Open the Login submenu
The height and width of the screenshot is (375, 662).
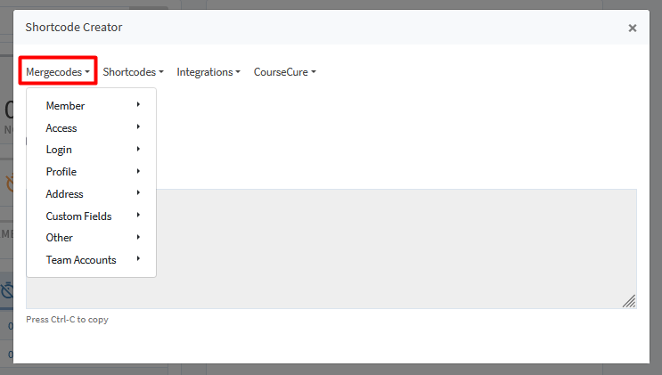click(x=91, y=150)
